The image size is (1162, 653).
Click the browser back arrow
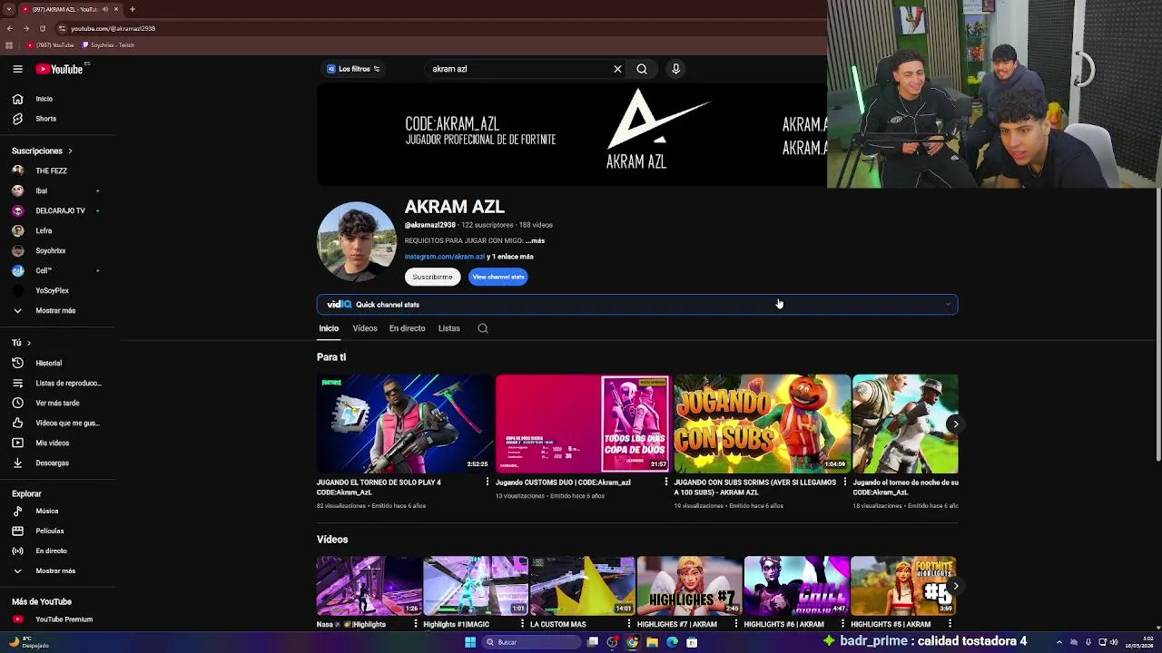point(9,28)
